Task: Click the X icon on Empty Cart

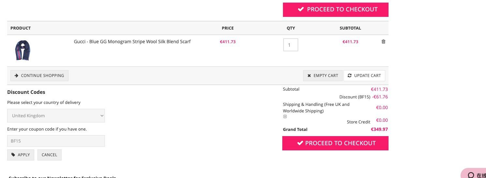Action: tap(309, 76)
